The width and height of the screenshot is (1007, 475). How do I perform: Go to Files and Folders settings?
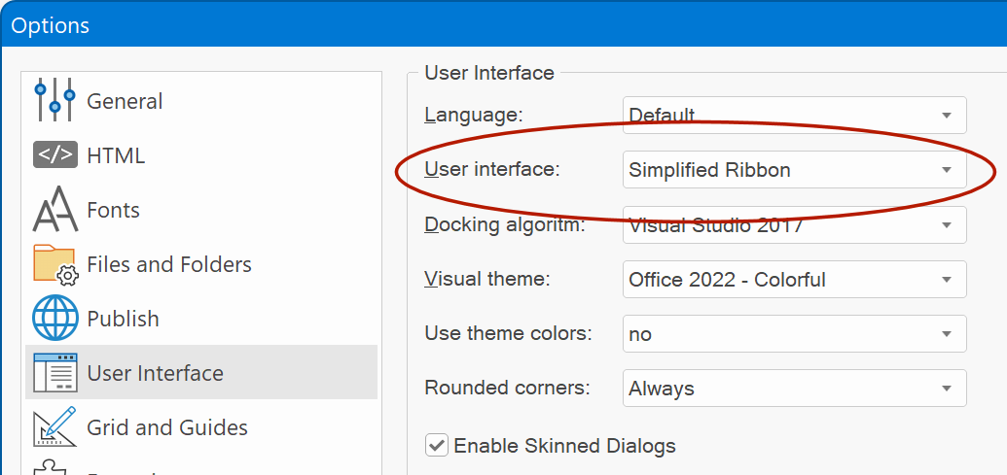(168, 264)
